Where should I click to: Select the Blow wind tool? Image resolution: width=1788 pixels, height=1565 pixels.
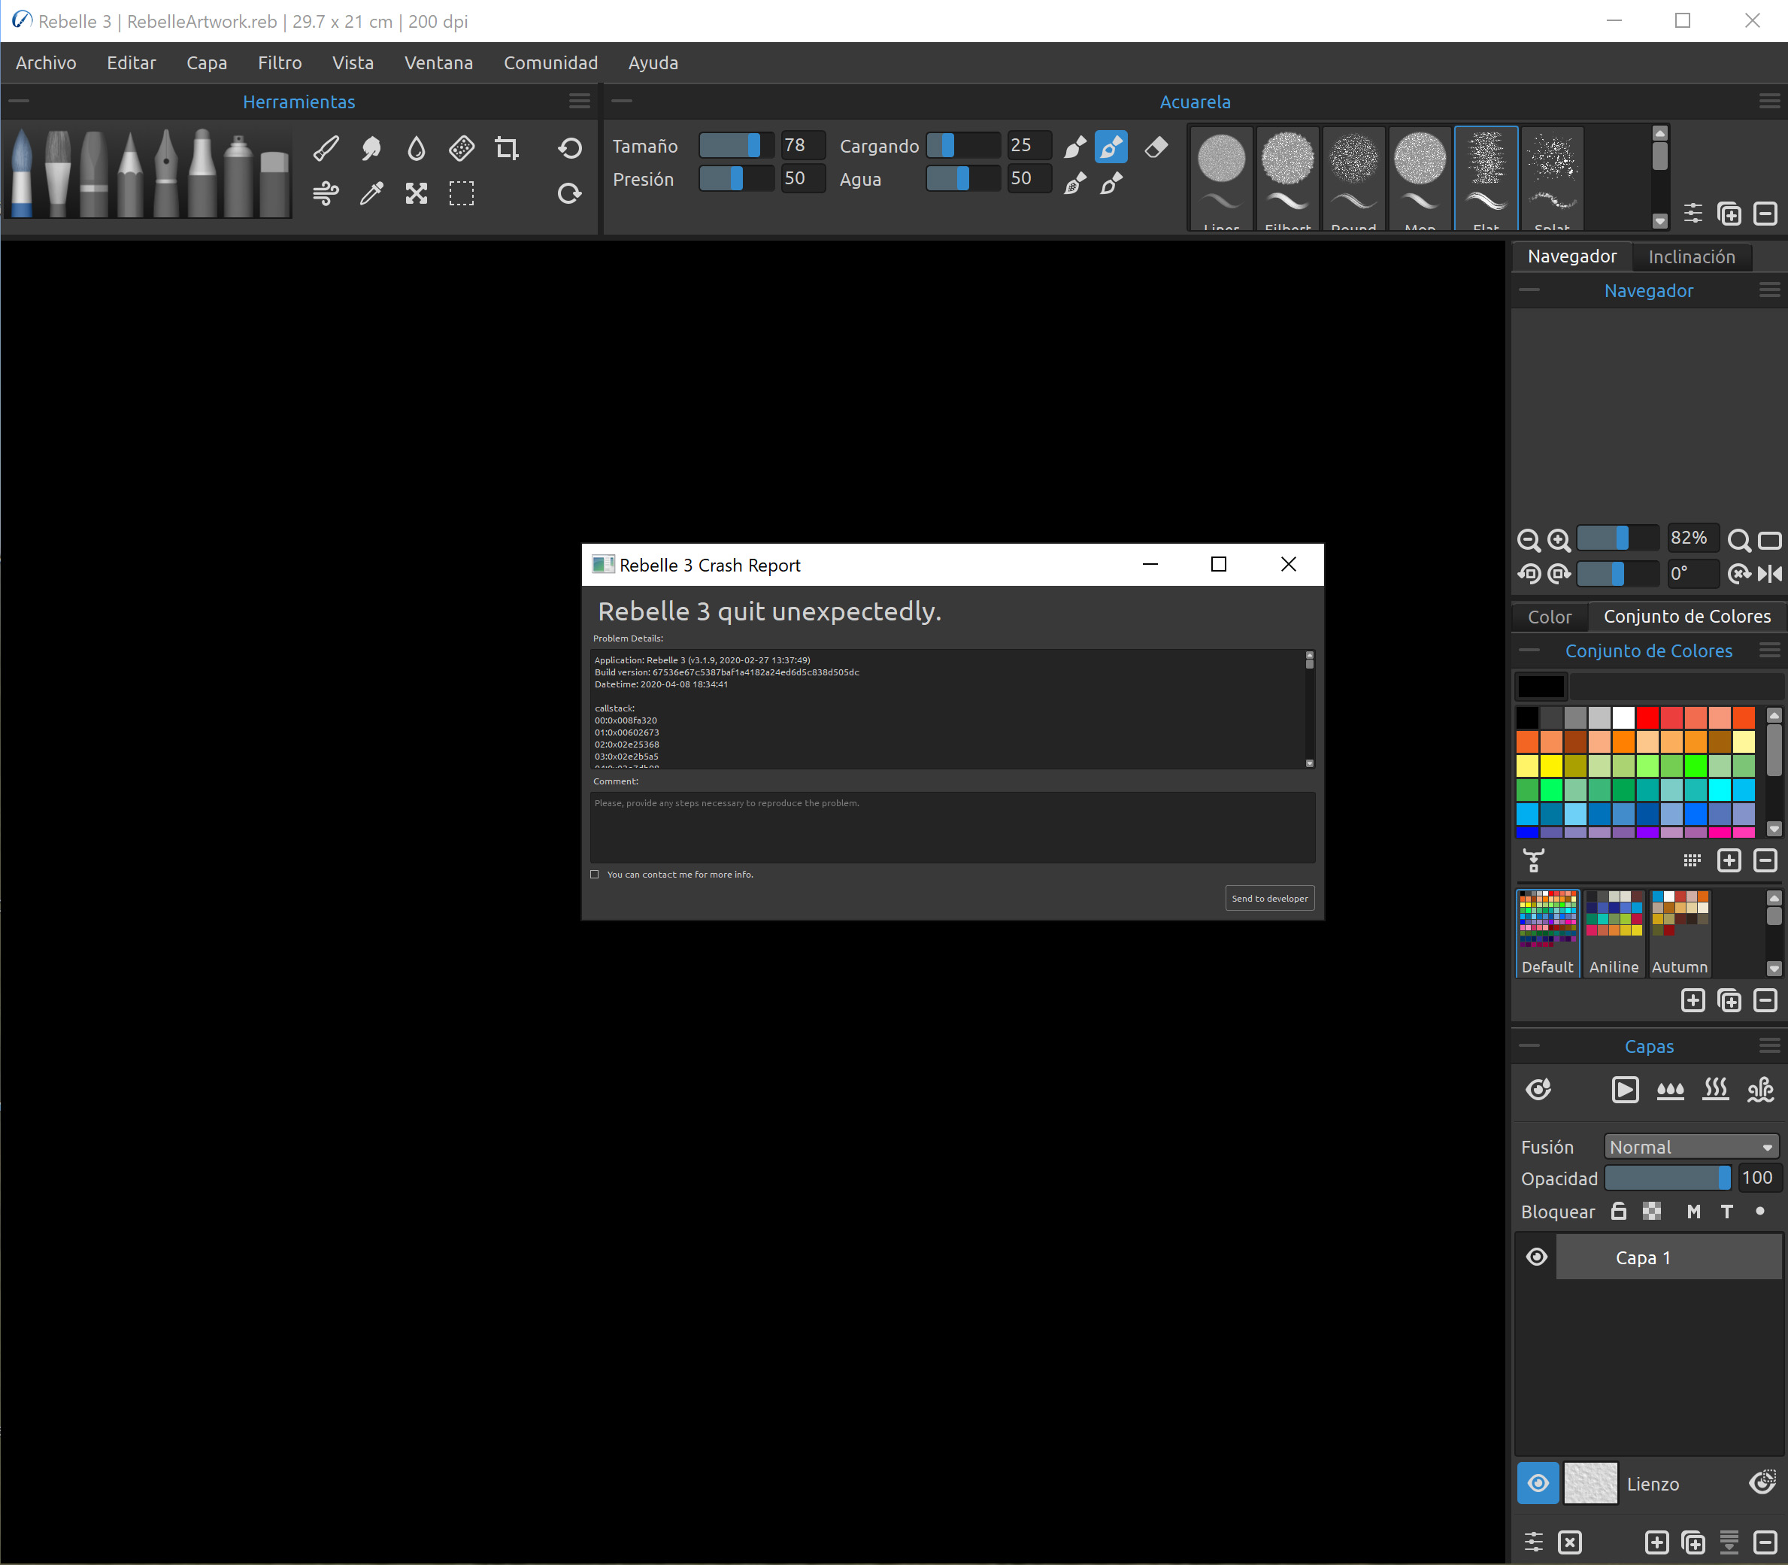tap(326, 193)
